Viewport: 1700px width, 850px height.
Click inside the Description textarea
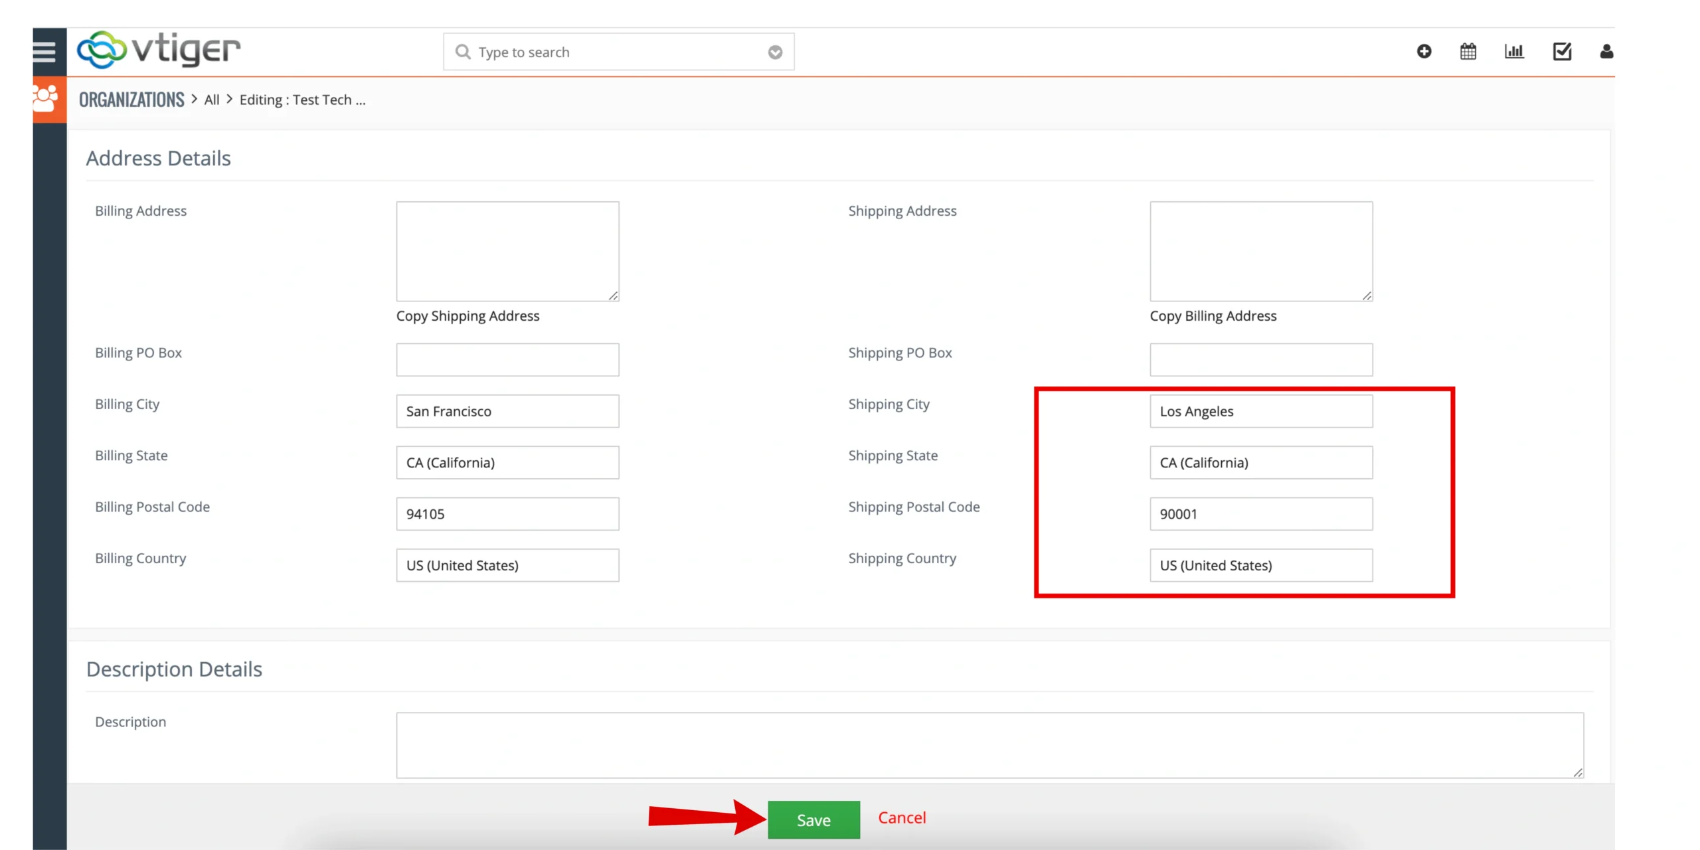point(989,745)
